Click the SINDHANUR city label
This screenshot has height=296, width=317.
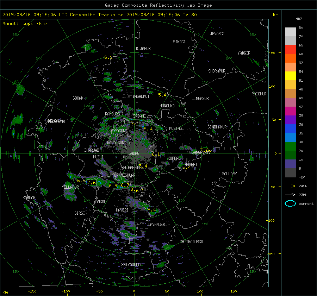click(x=217, y=127)
